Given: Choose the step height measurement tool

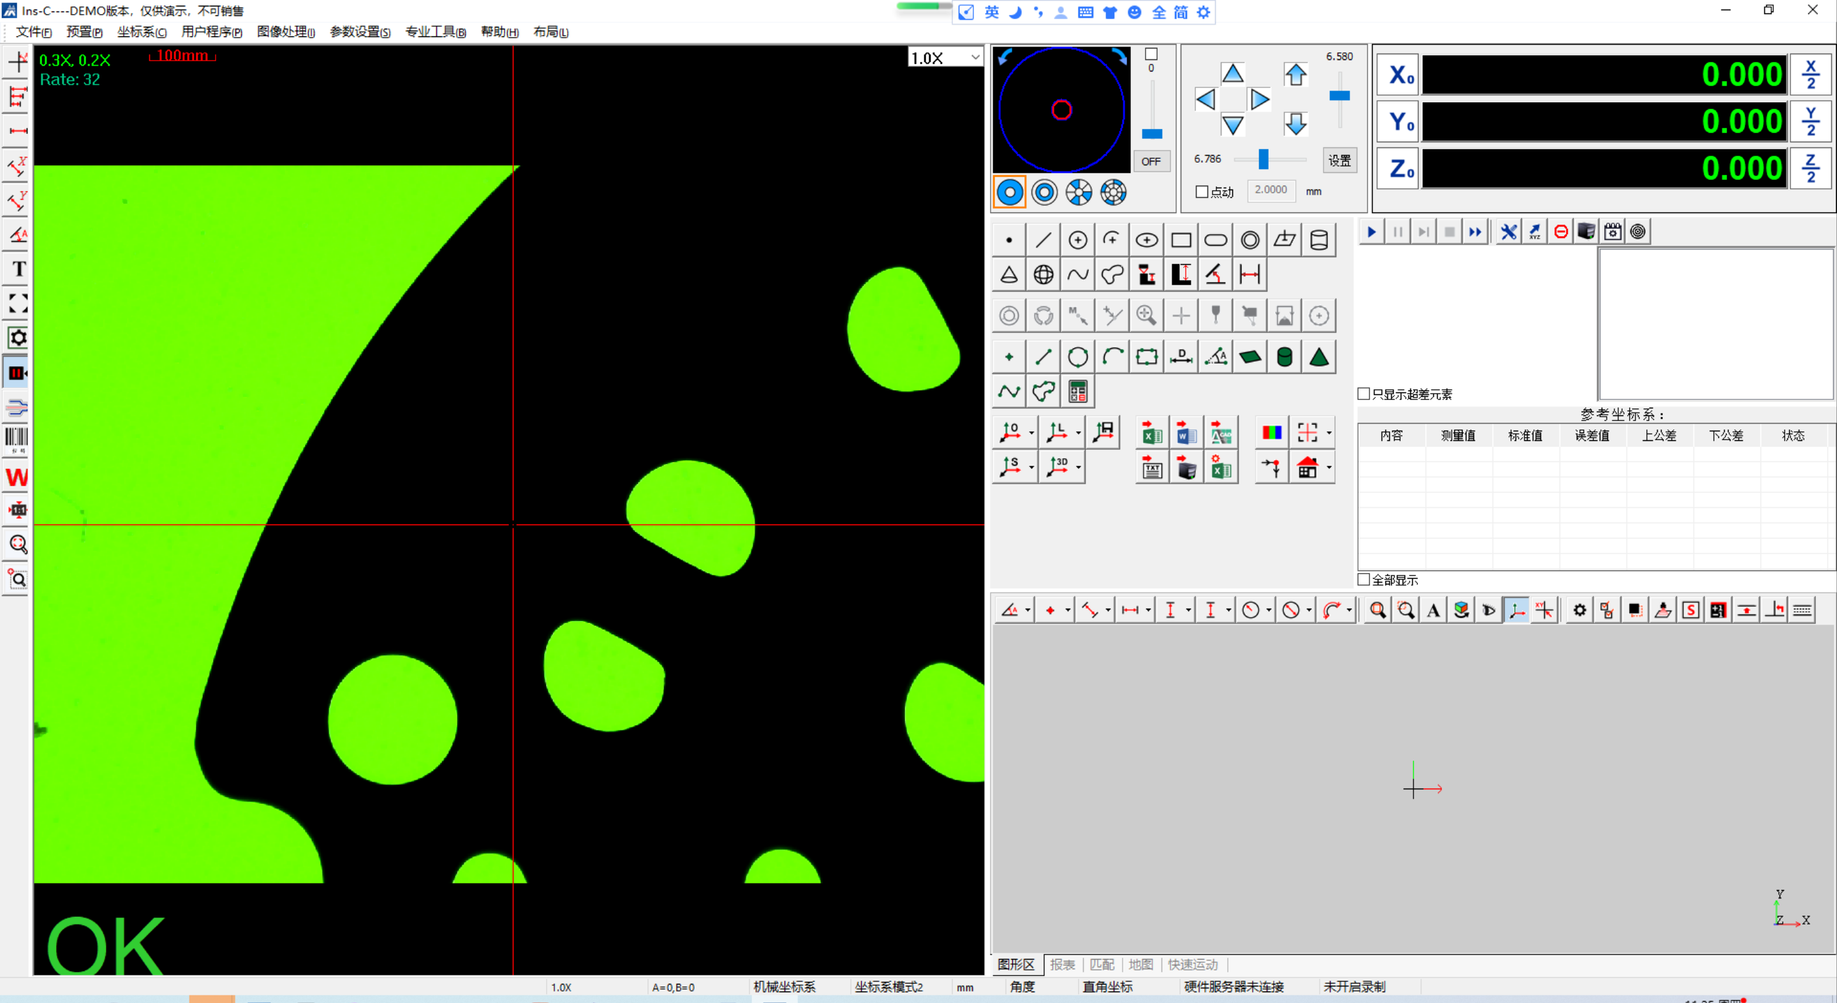Looking at the screenshot, I should point(1181,274).
